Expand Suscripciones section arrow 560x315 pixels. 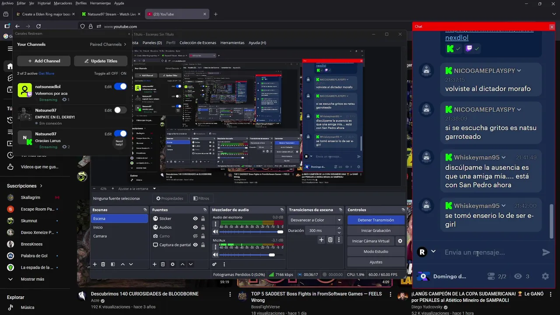coord(41,186)
